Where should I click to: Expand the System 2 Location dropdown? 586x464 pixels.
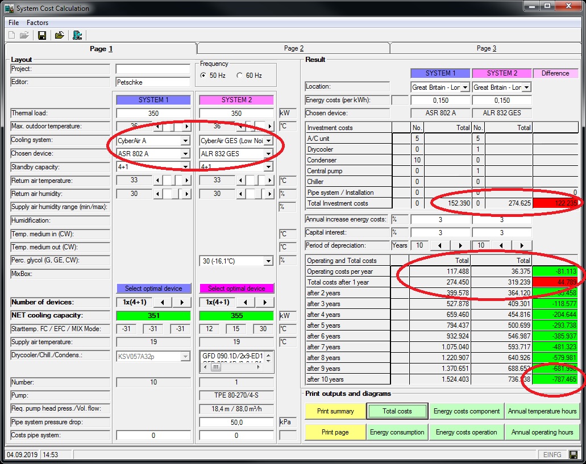(x=526, y=87)
